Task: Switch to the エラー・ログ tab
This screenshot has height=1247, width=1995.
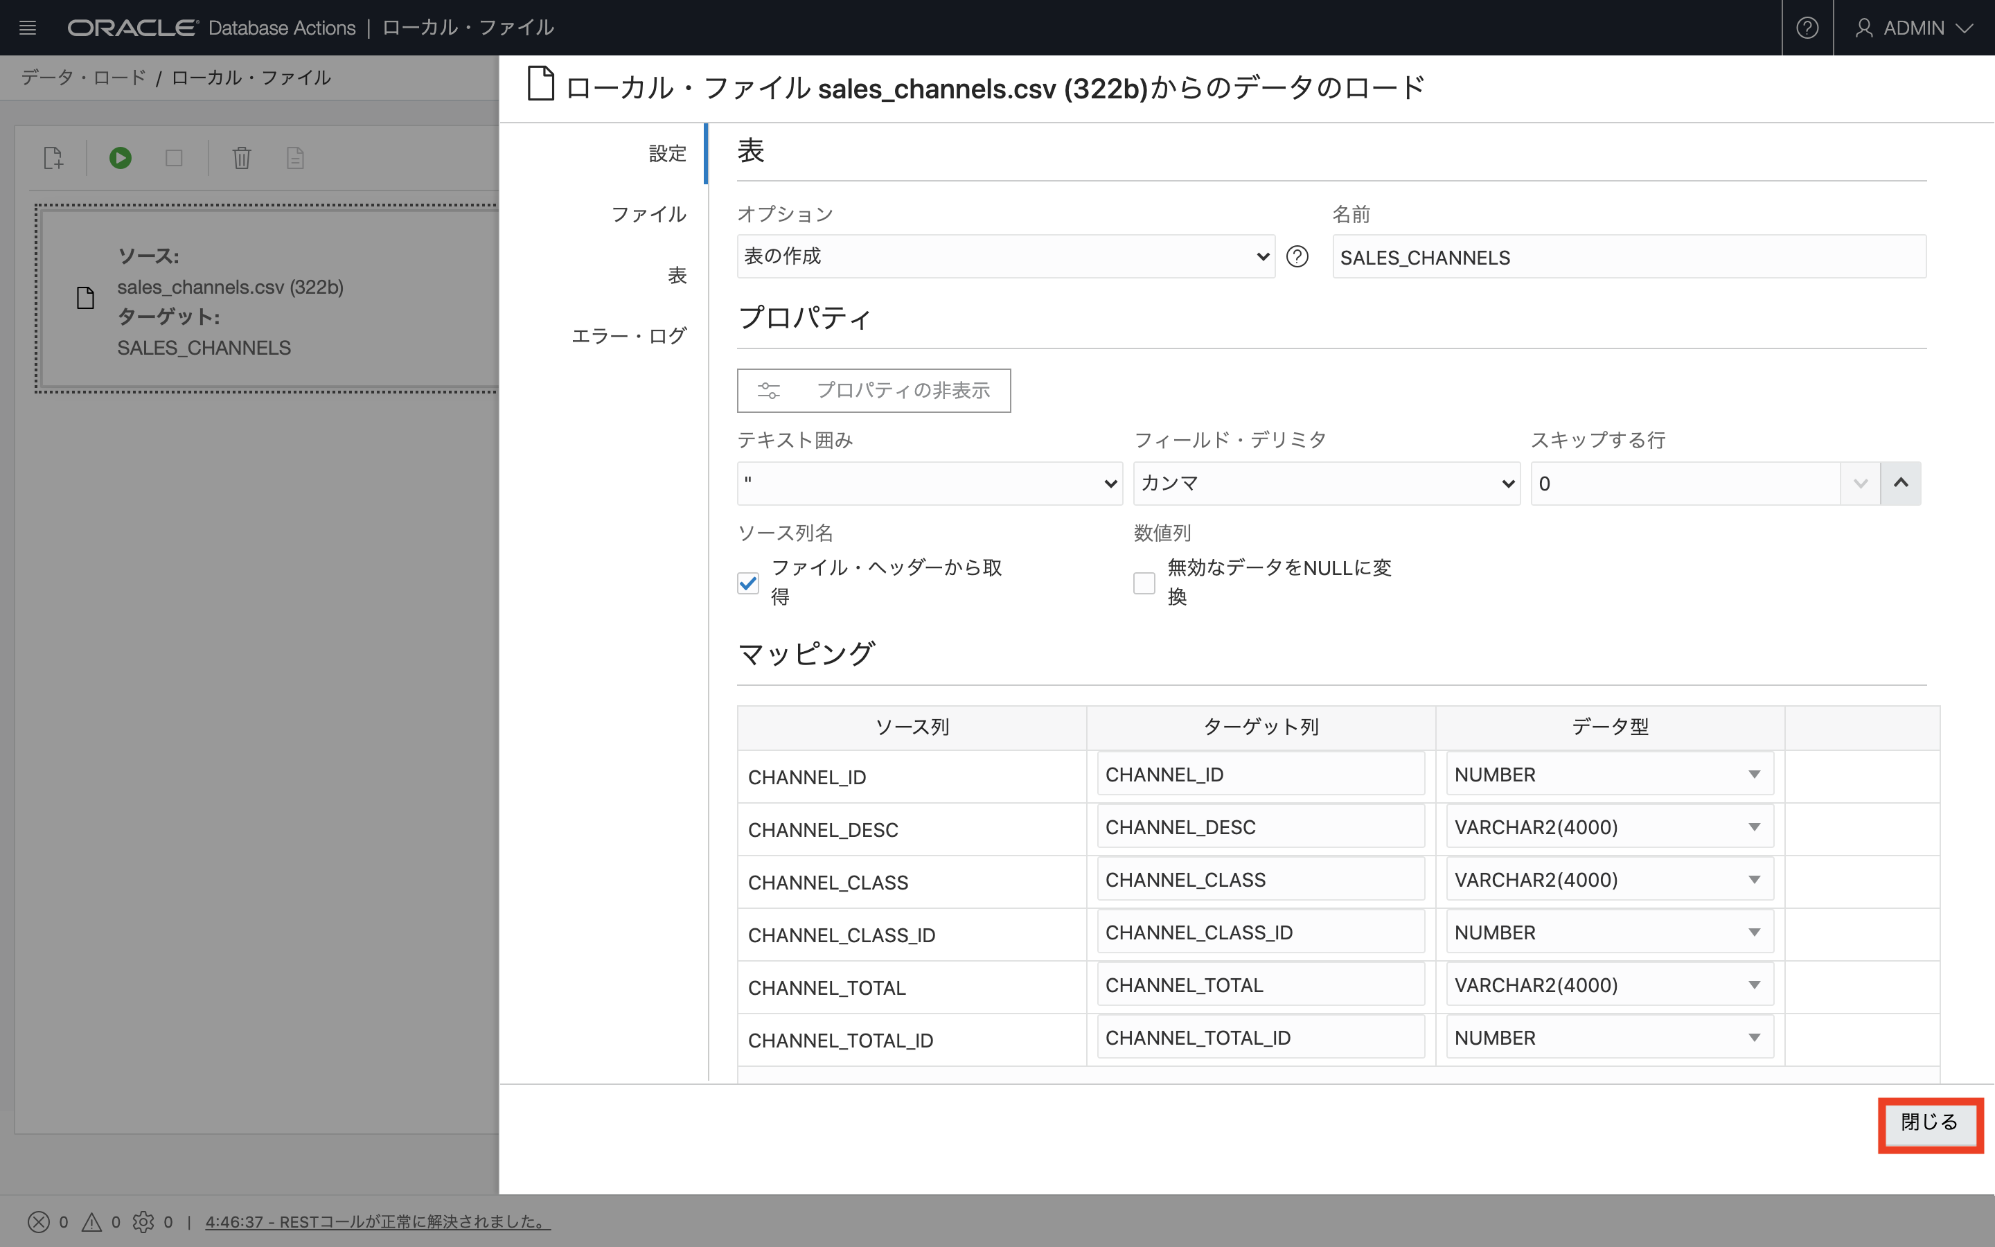Action: coord(629,335)
